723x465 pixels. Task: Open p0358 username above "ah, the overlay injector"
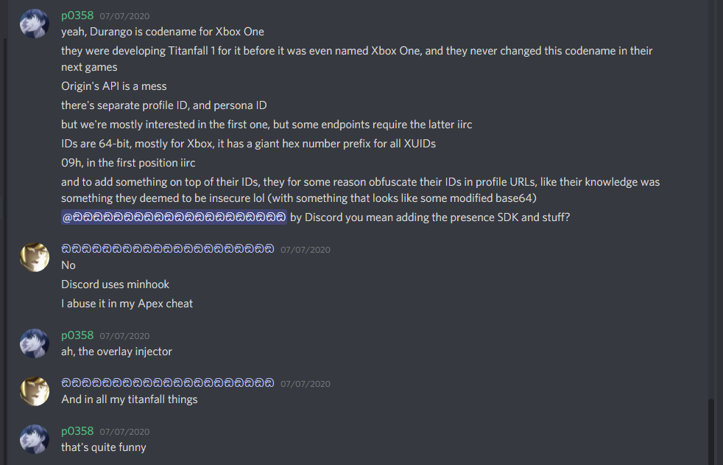point(77,335)
